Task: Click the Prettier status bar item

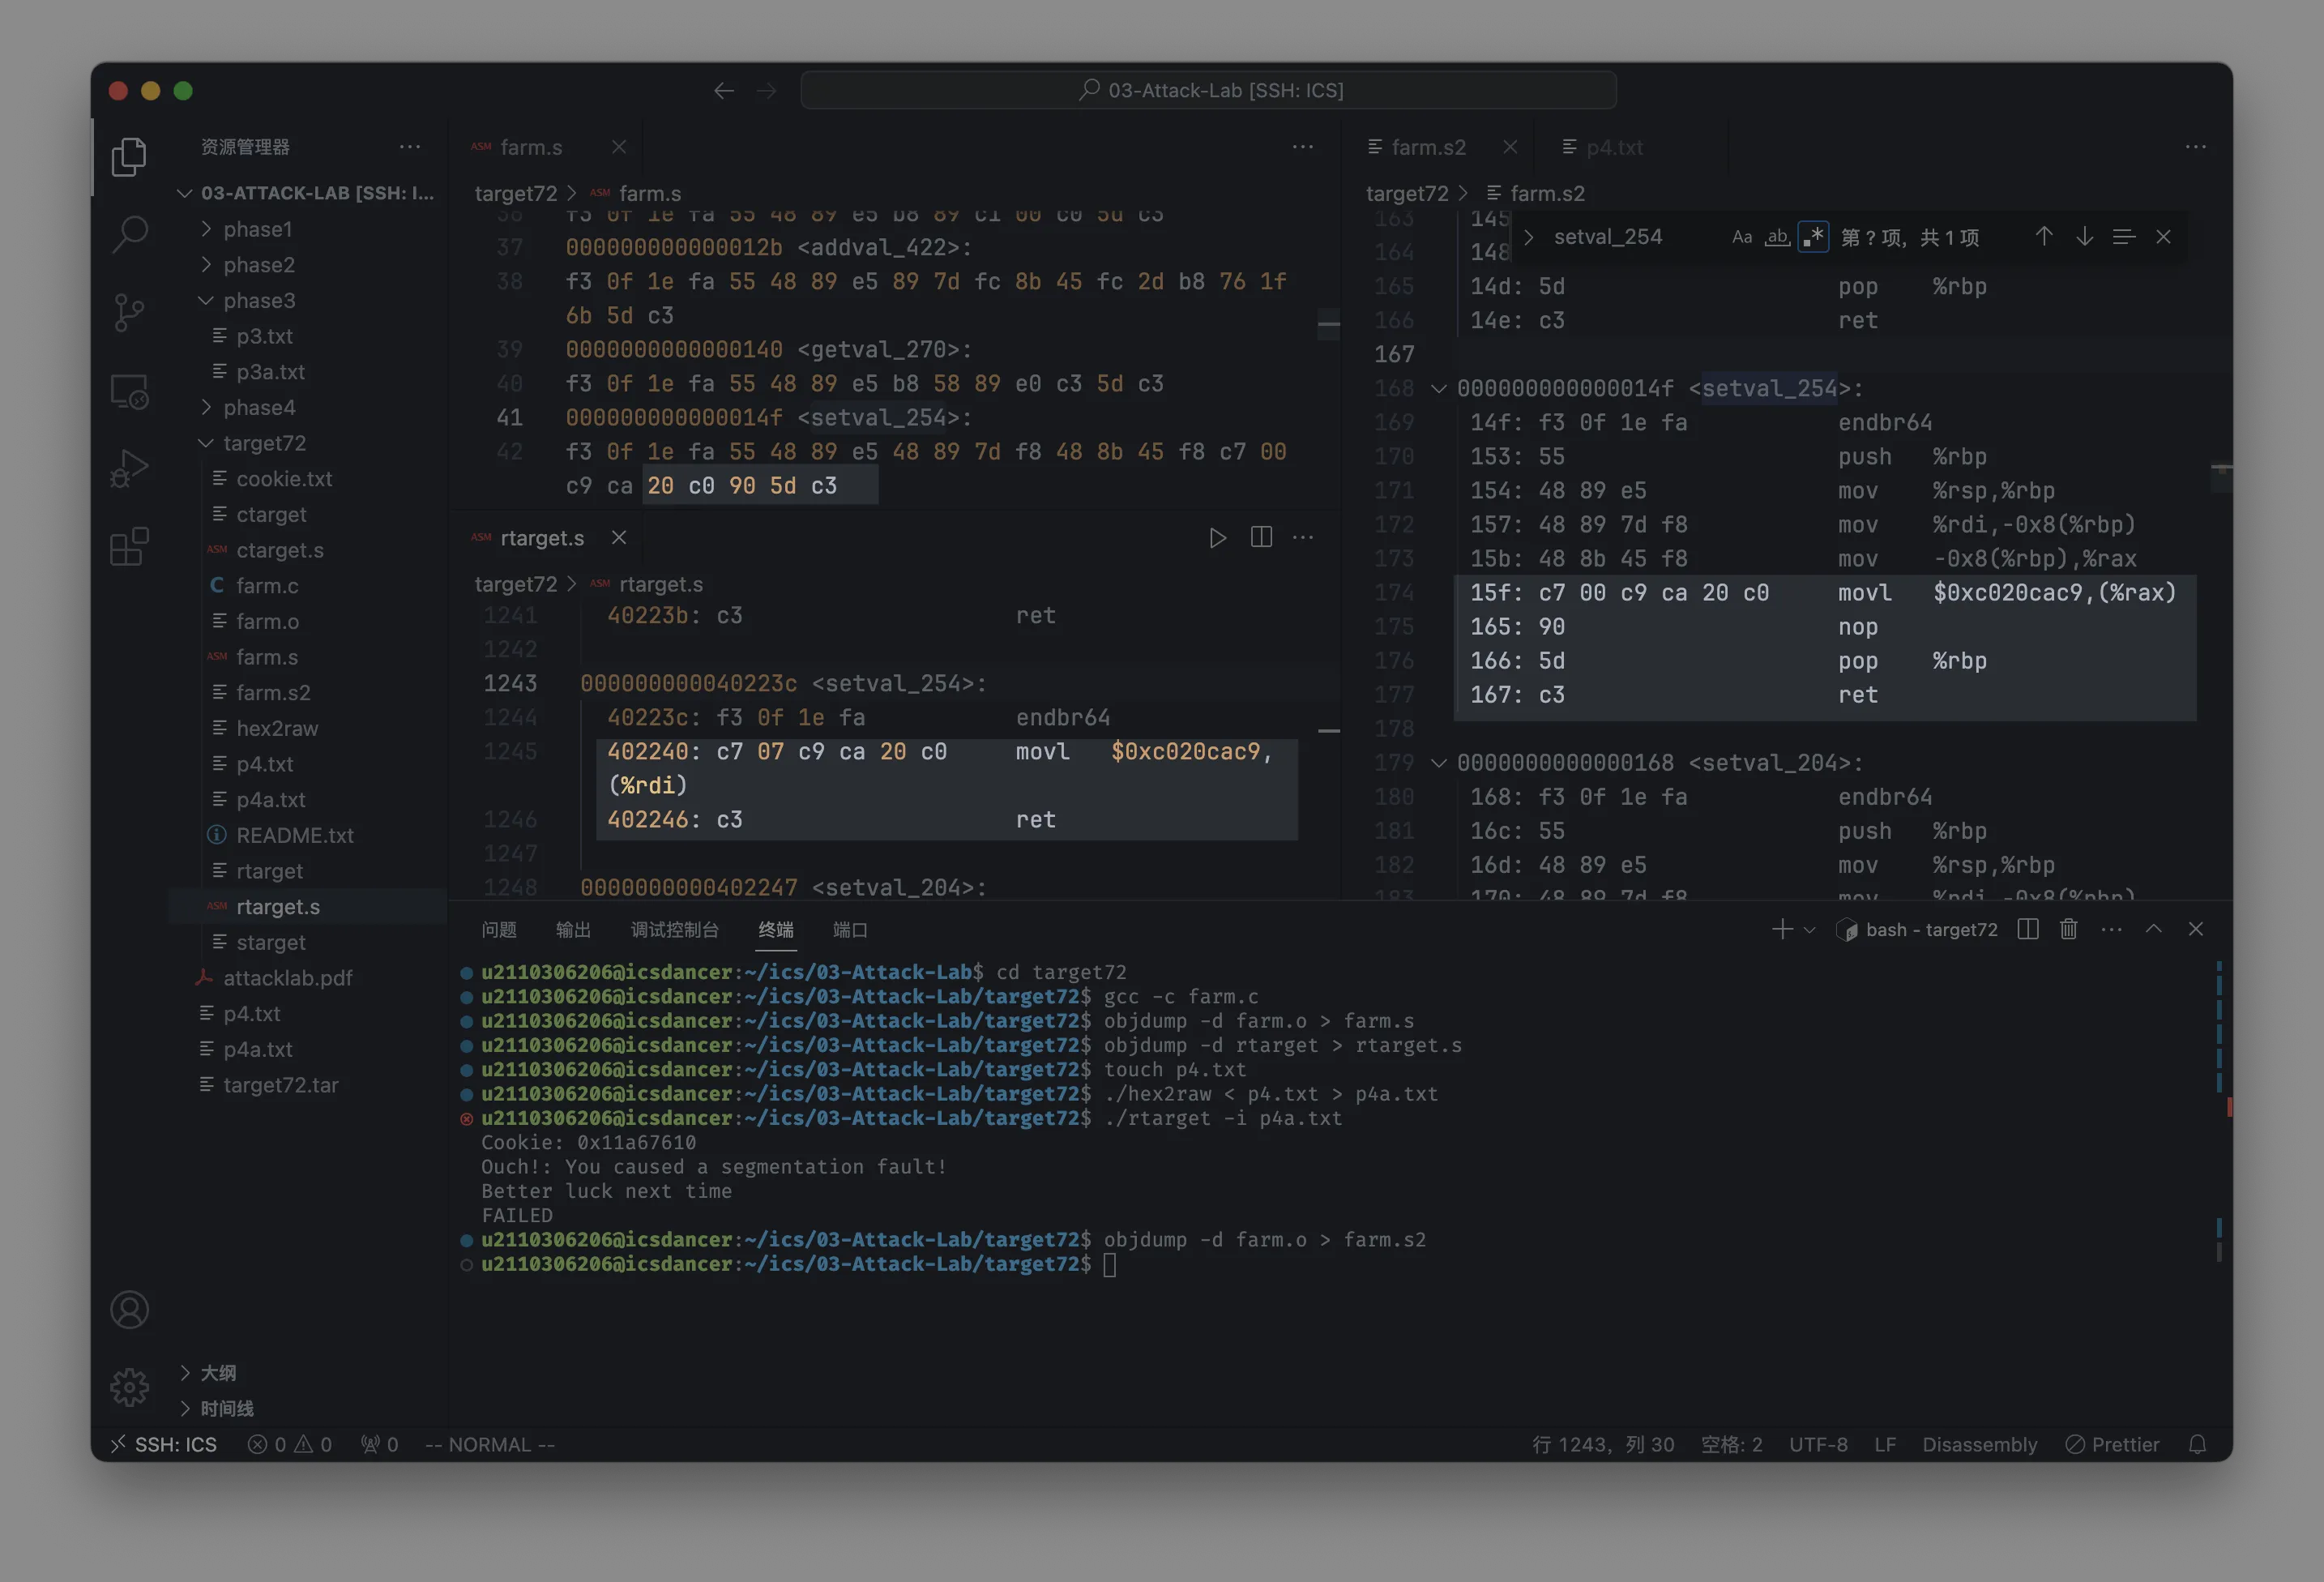Action: tap(2112, 1445)
